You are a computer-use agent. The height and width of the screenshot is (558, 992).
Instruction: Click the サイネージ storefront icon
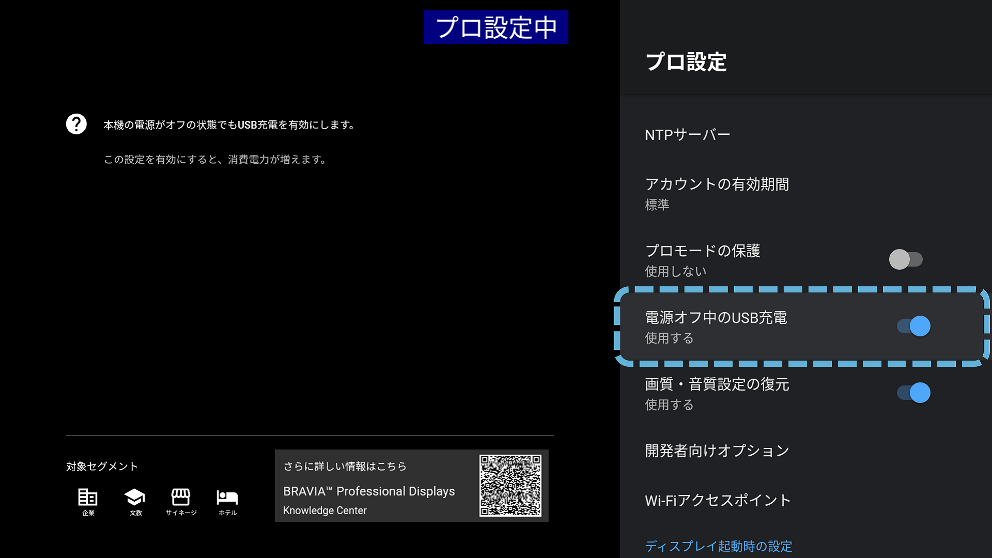click(x=181, y=497)
